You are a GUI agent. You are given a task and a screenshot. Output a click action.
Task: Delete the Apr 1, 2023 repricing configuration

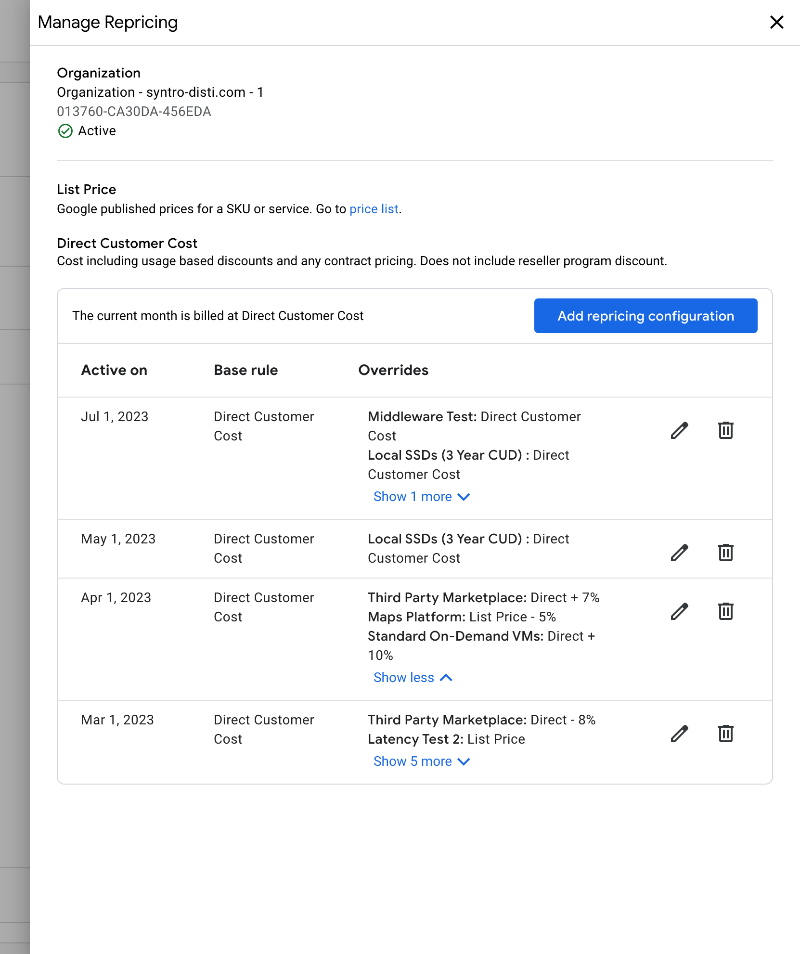pyautogui.click(x=725, y=611)
